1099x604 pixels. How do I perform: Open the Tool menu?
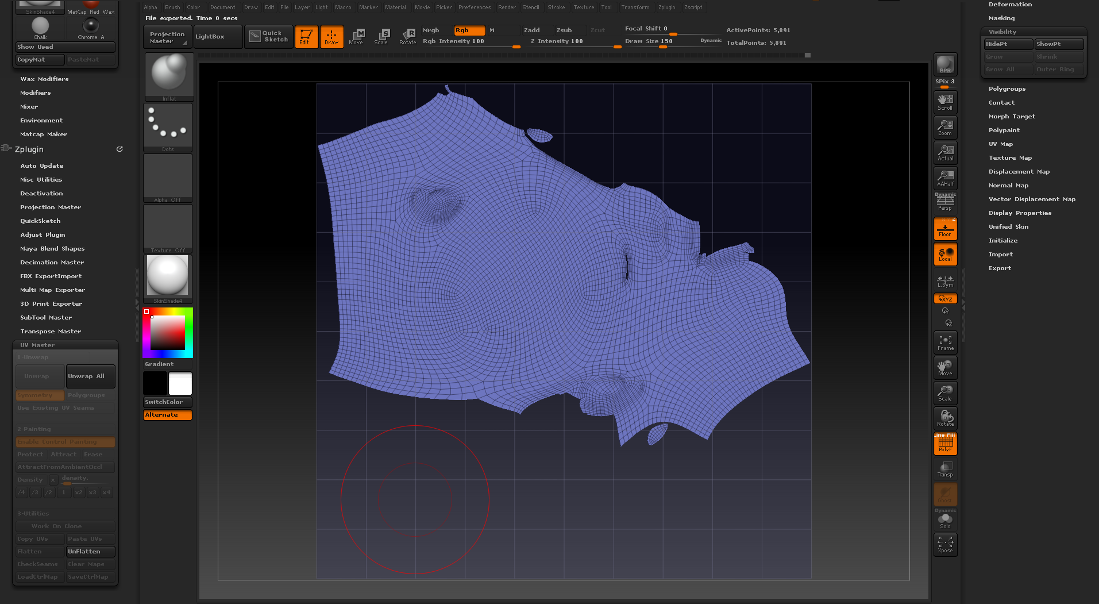(x=606, y=7)
